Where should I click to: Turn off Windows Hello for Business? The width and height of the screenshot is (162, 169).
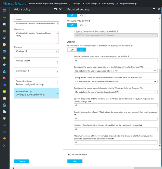72,50
